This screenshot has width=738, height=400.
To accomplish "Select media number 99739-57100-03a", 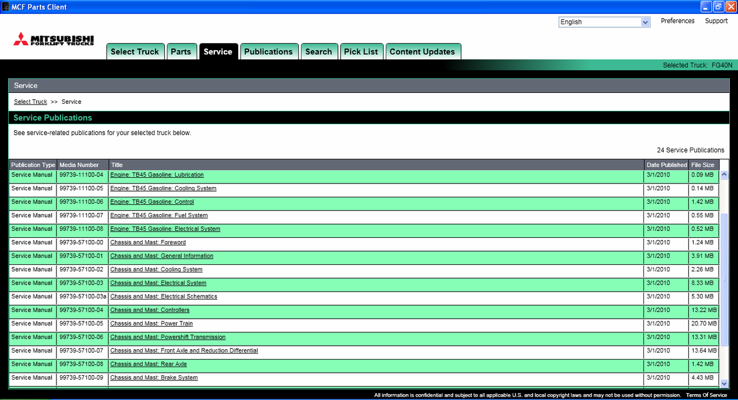I will [82, 296].
